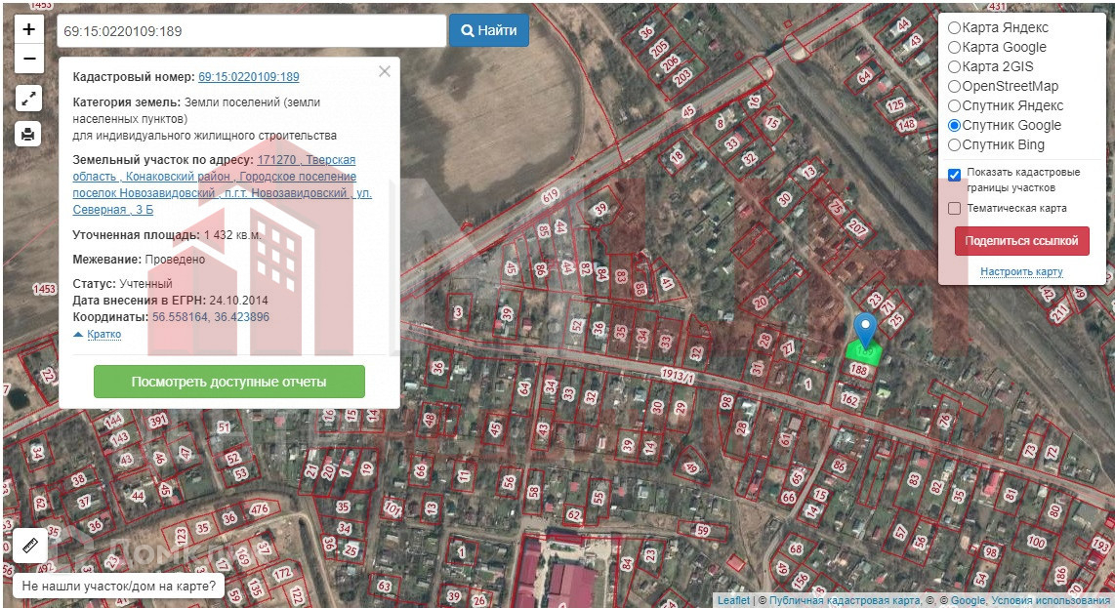Open the parcel address link
This screenshot has width=1115, height=608.
click(222, 184)
